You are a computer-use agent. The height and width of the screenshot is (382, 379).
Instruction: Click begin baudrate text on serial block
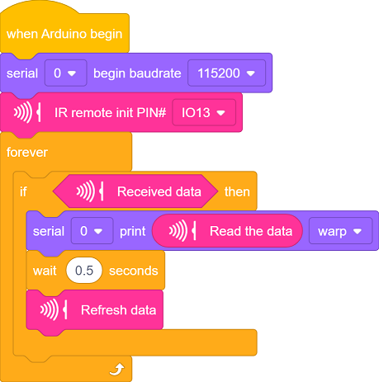click(137, 73)
